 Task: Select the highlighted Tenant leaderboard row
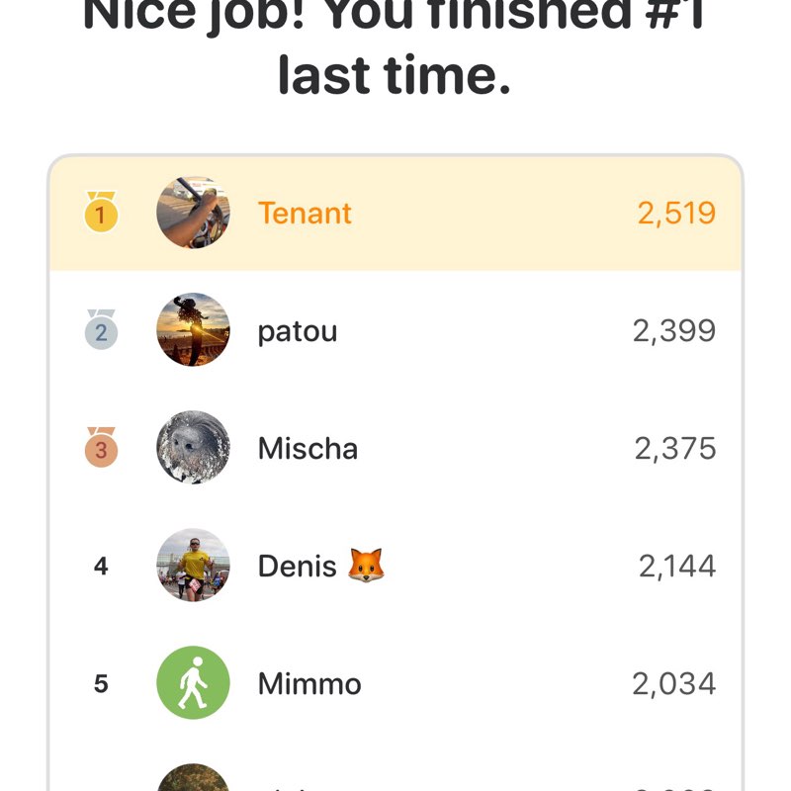tap(395, 213)
